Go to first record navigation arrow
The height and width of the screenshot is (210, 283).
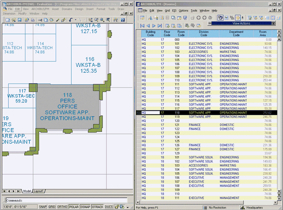pos(142,26)
